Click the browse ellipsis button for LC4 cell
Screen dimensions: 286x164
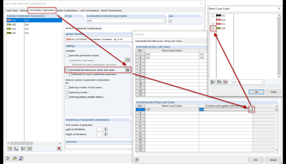(251, 110)
